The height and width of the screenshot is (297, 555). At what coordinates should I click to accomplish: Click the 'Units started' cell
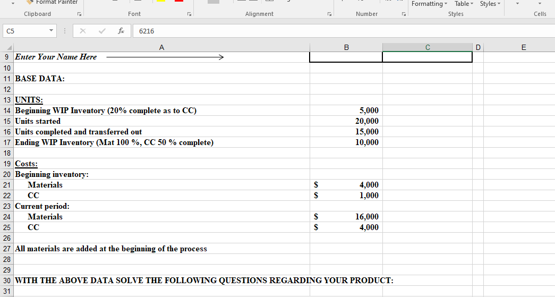(x=161, y=121)
